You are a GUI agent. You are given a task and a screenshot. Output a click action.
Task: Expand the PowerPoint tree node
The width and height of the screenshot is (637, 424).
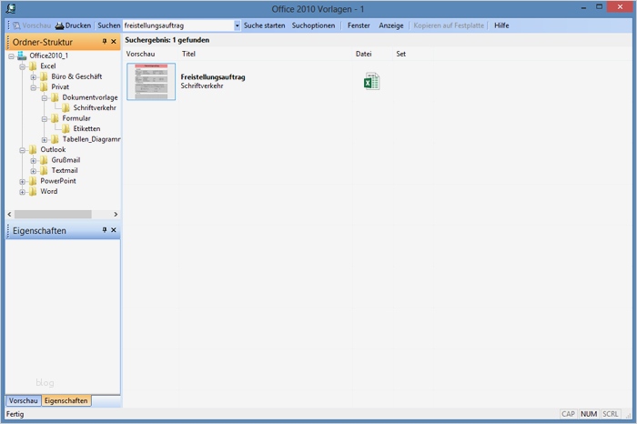coord(23,182)
